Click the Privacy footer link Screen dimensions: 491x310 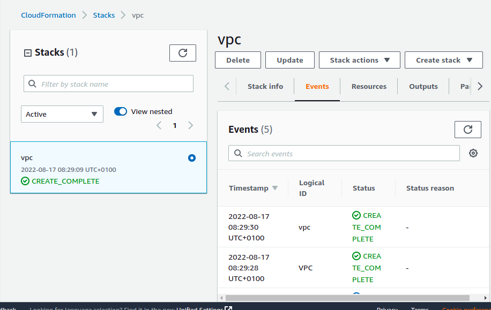click(x=386, y=308)
